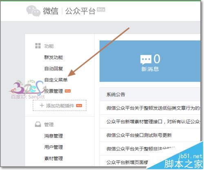Open 素材管理 in the sidebar
The height and width of the screenshot is (170, 204).
[53, 158]
